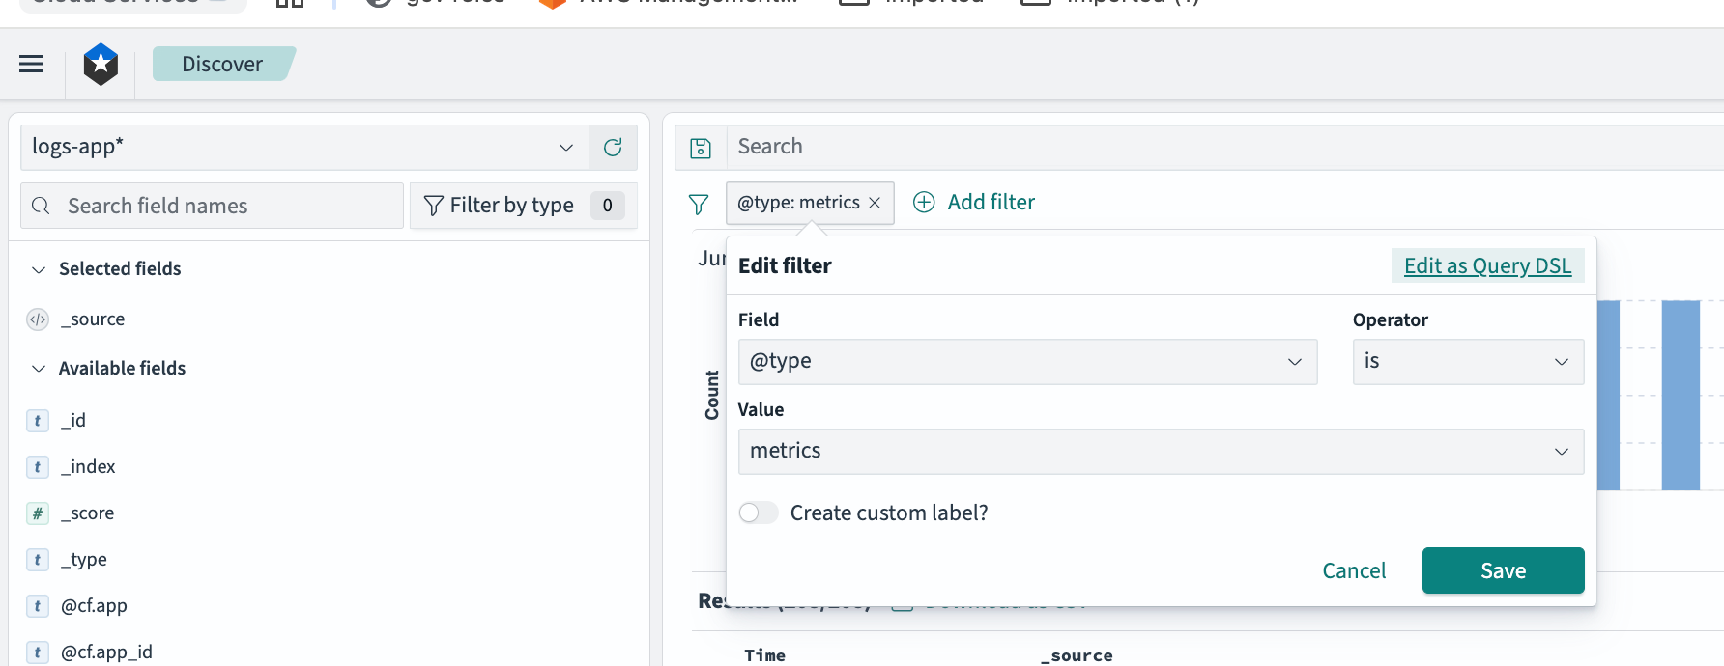Click the @type: metrics filter pill
This screenshot has width=1724, height=666.
point(798,203)
